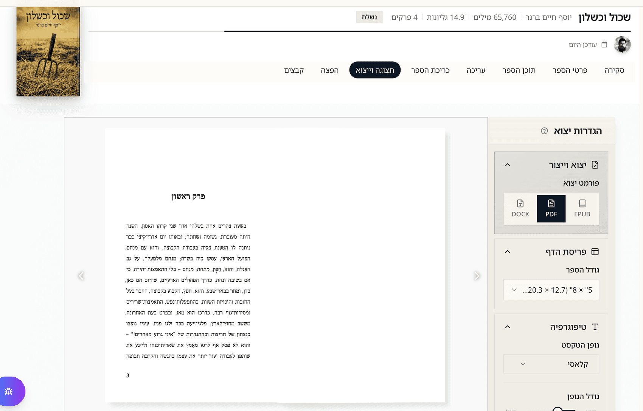Open the תוכן הספר tab
The width and height of the screenshot is (643, 411).
point(519,70)
